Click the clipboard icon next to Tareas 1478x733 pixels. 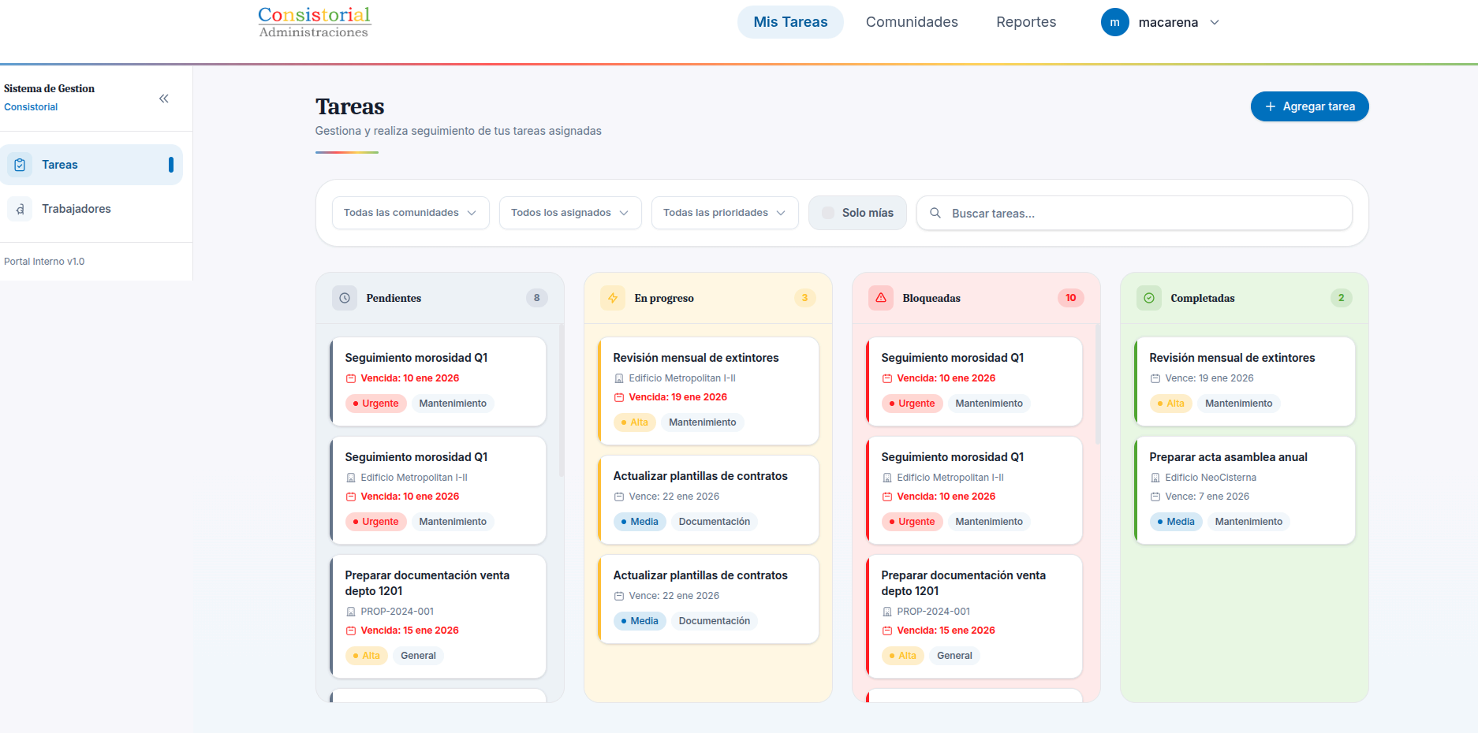point(21,165)
